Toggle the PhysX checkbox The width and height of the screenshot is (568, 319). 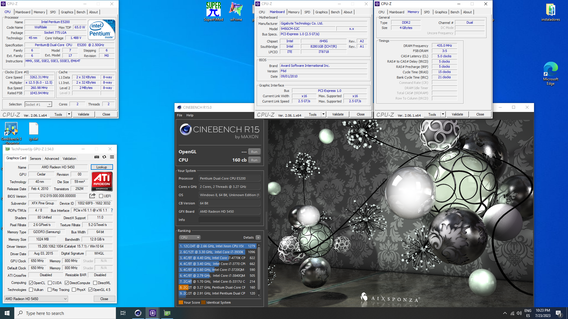[x=74, y=290]
